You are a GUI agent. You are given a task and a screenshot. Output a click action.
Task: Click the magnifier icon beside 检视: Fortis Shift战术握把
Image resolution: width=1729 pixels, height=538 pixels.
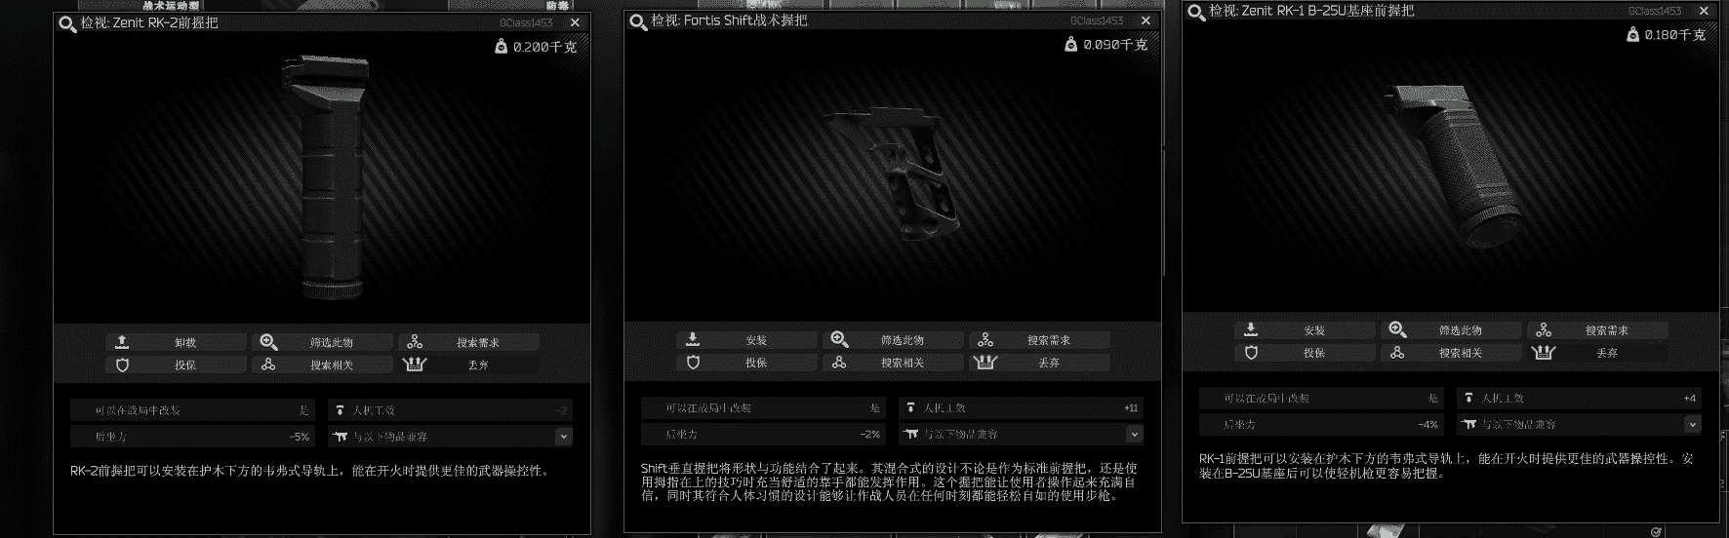pos(638,21)
